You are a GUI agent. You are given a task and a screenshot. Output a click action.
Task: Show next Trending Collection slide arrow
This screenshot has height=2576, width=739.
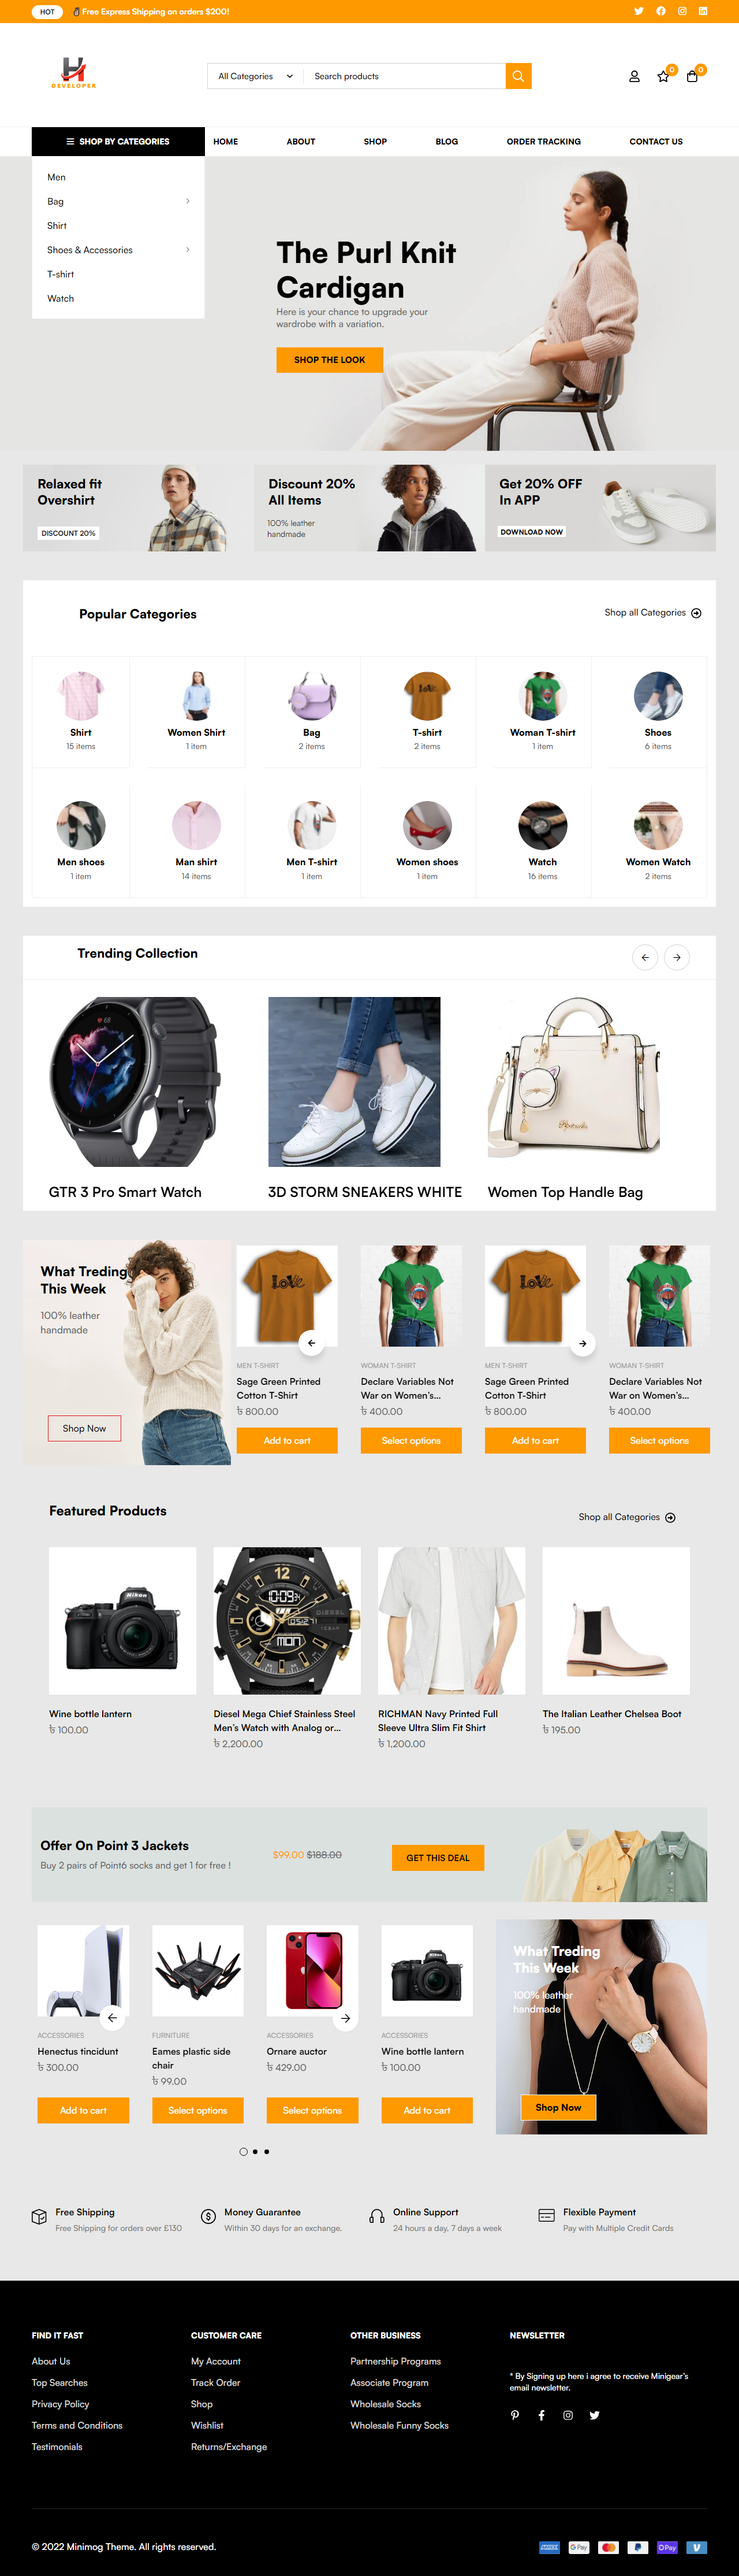(677, 957)
